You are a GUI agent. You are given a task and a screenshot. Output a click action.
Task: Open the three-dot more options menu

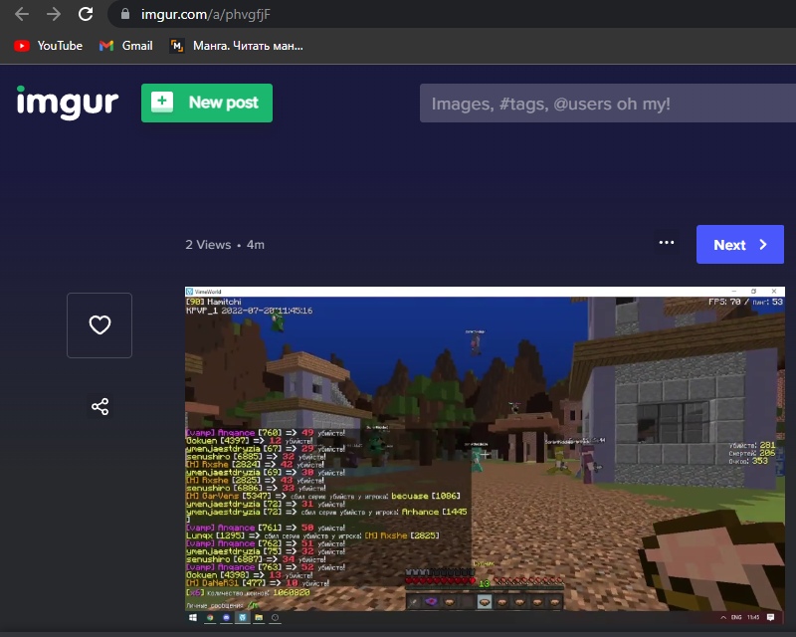coord(667,244)
